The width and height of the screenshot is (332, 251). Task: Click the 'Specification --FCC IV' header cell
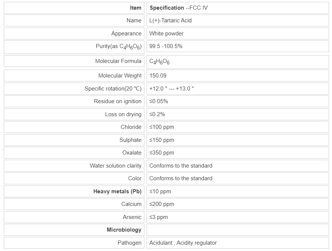[178, 8]
